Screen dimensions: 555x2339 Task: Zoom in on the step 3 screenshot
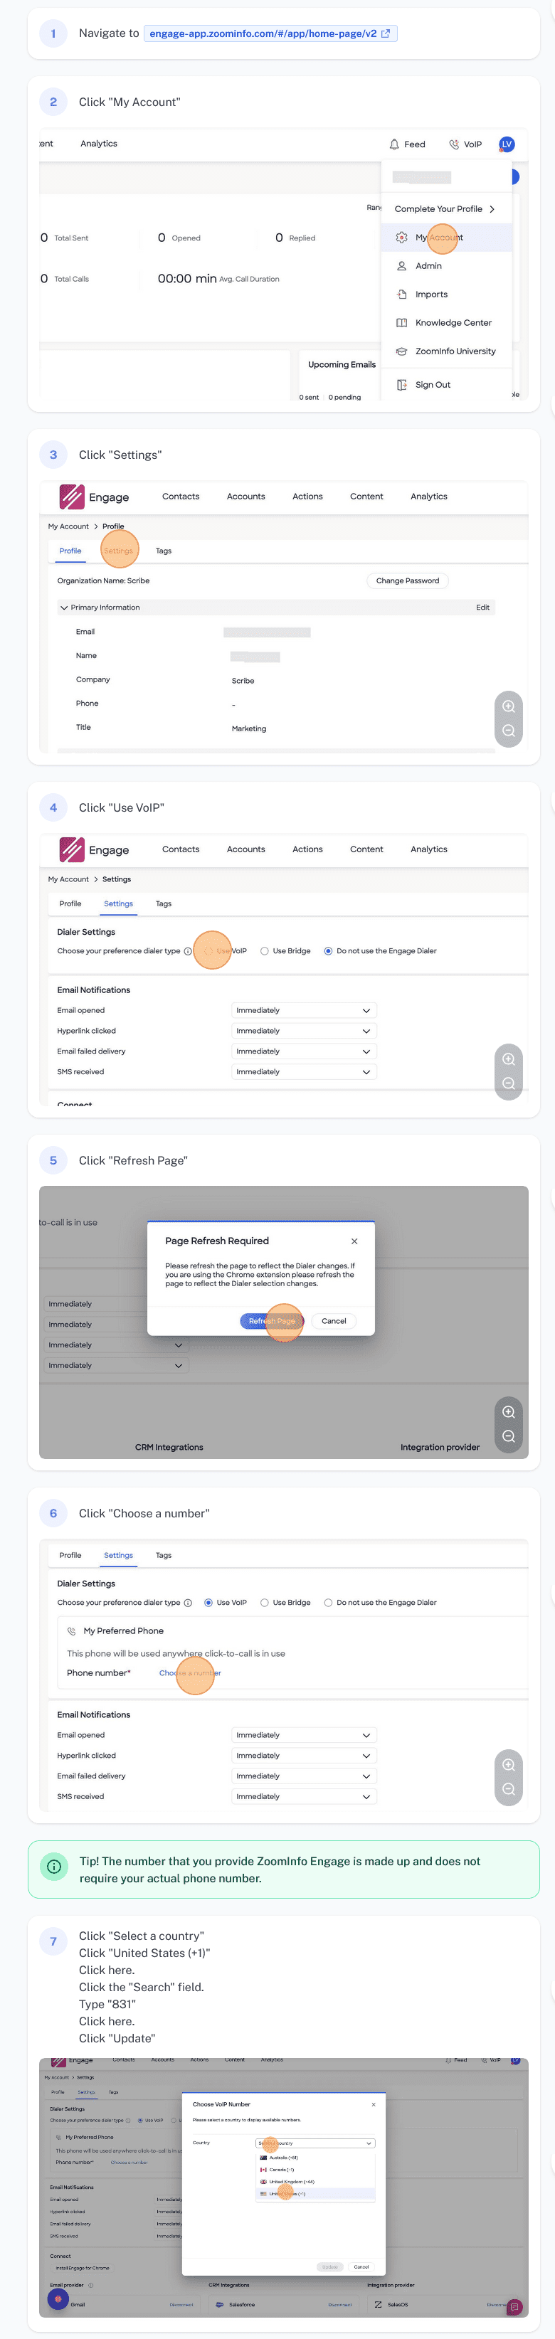509,706
